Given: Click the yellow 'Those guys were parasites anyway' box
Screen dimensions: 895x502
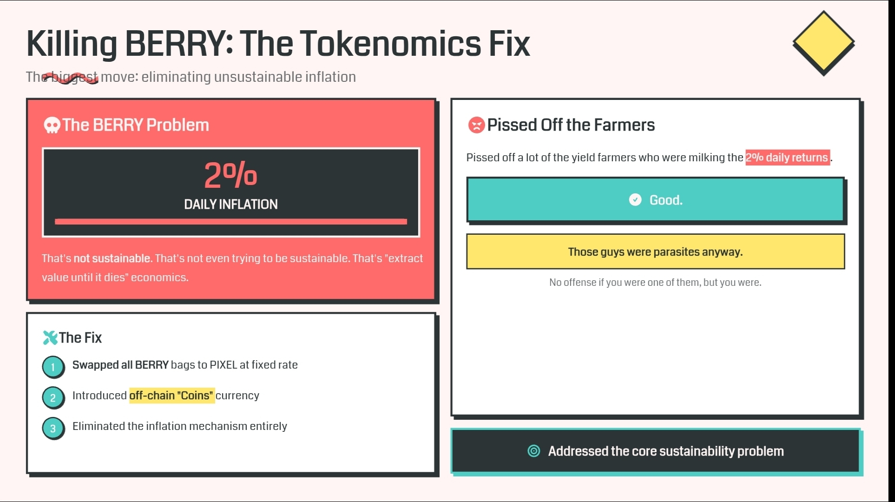Looking at the screenshot, I should tap(655, 251).
